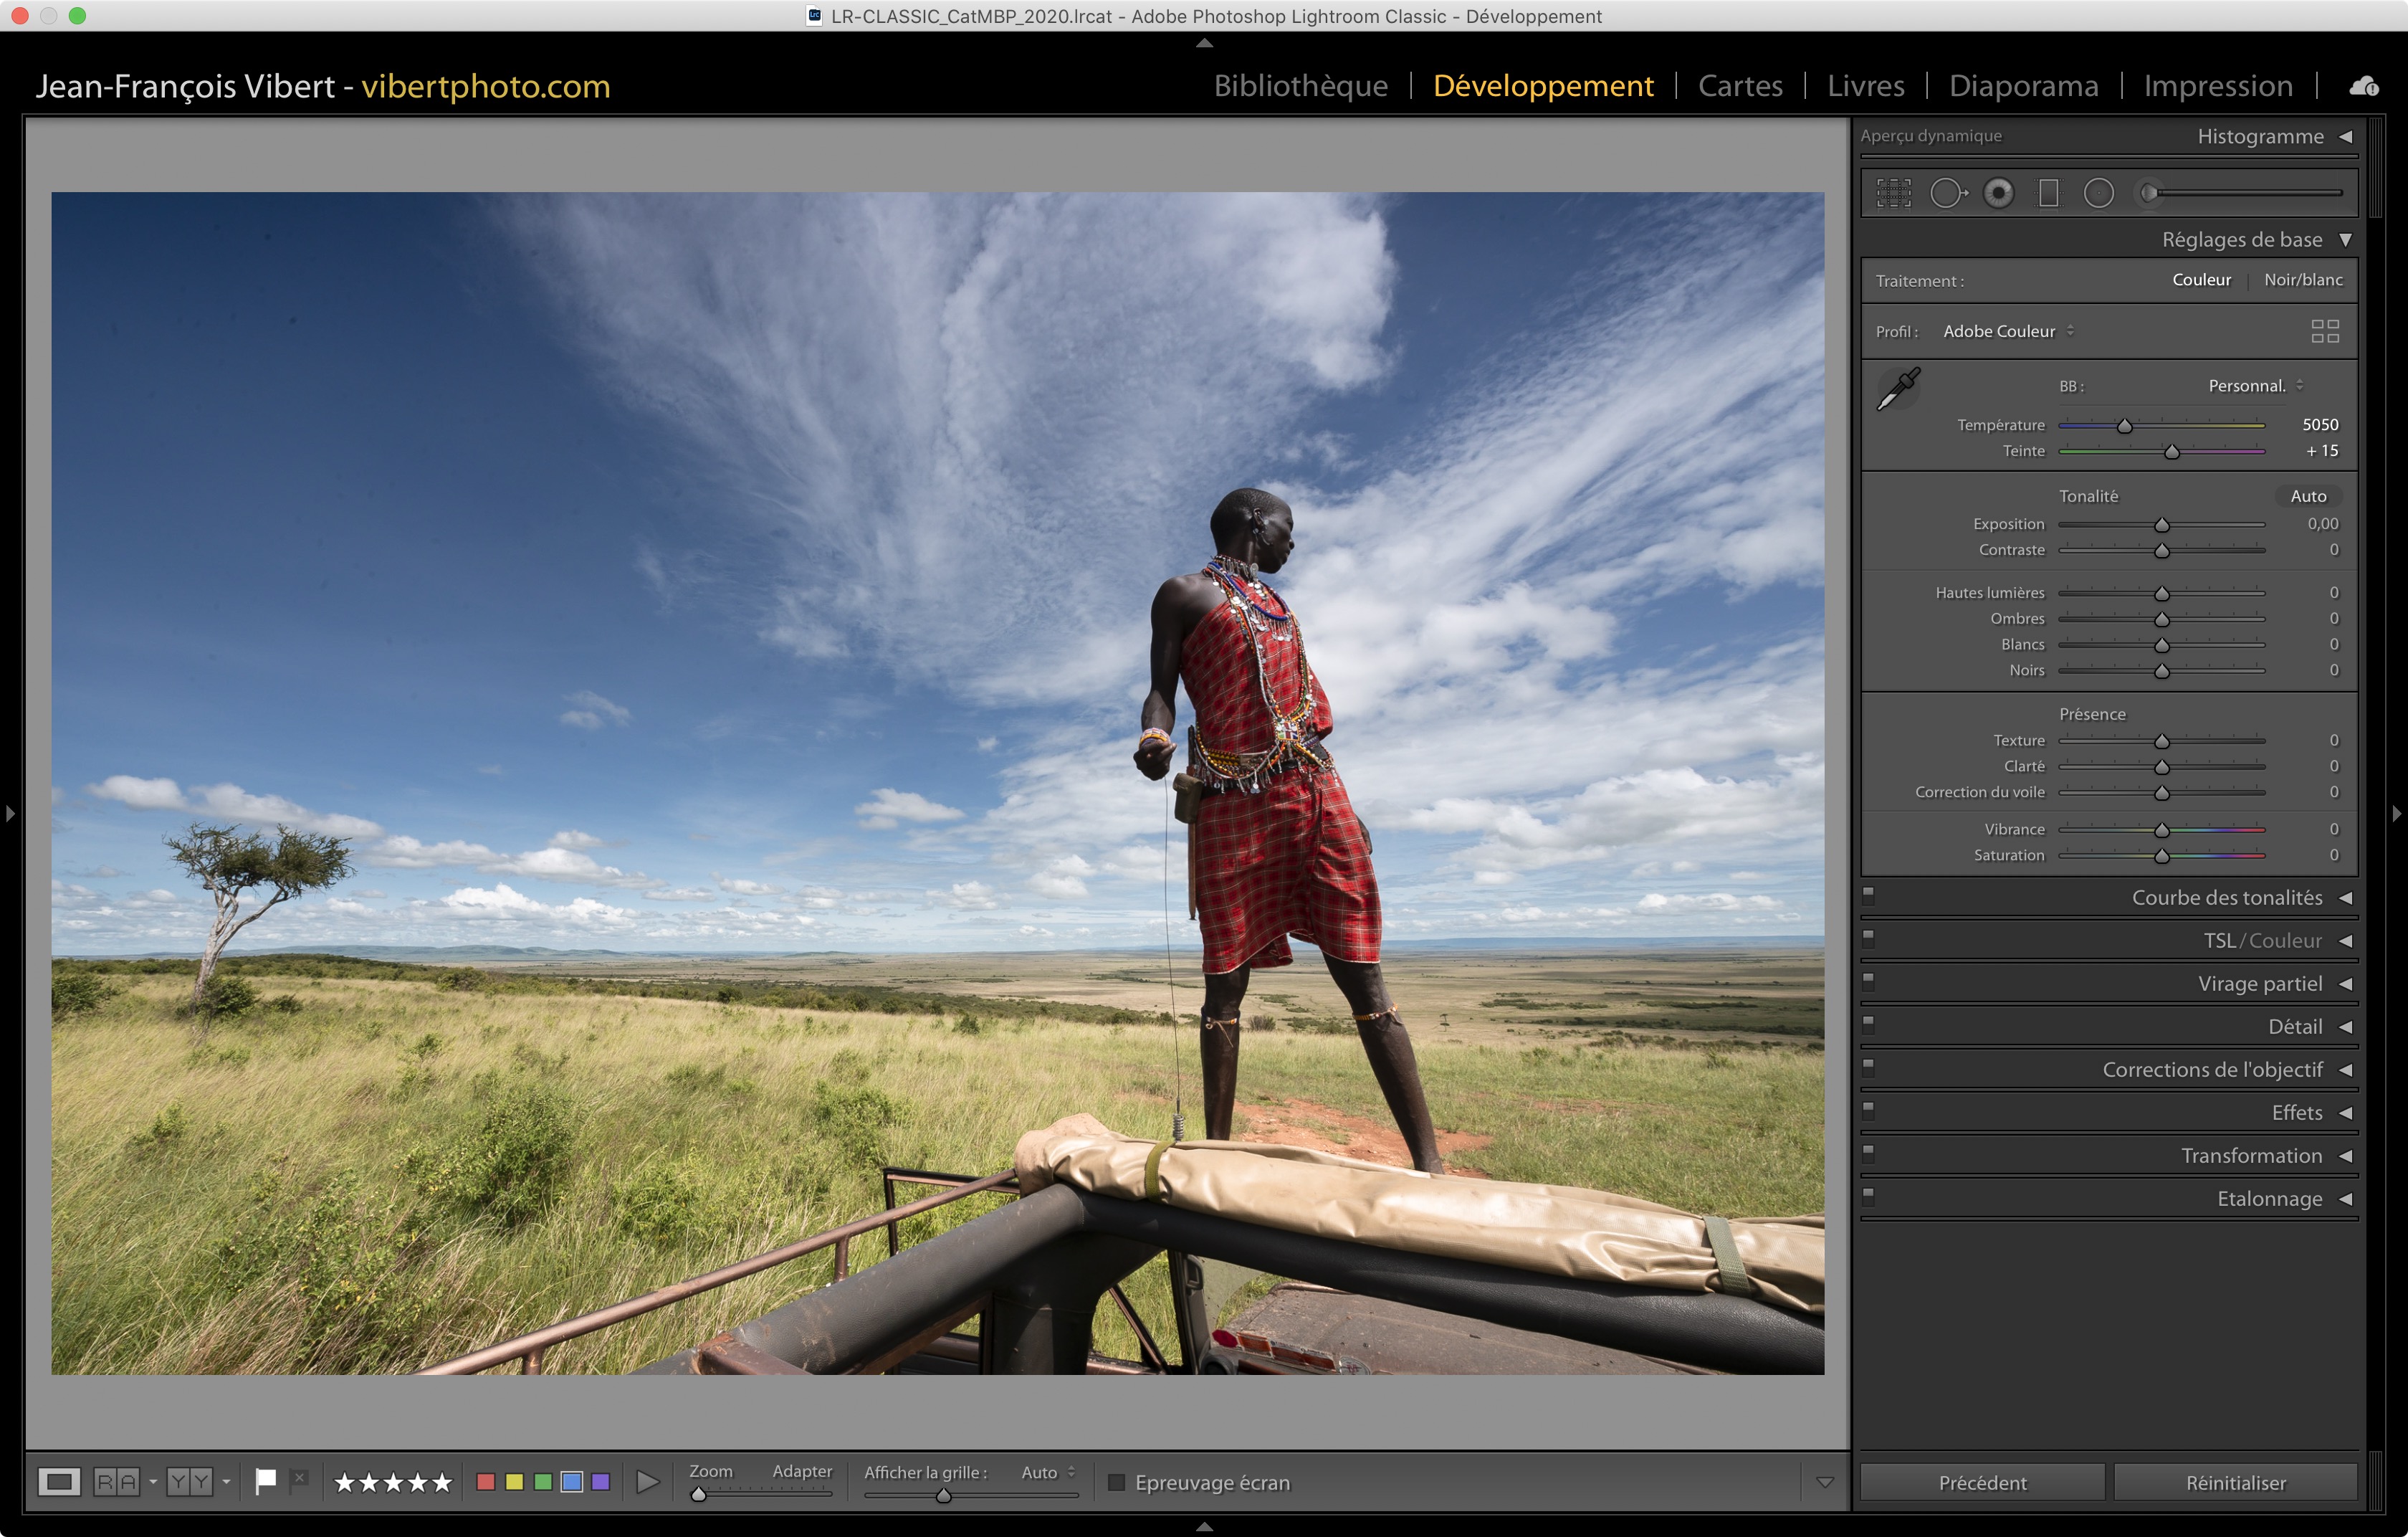The height and width of the screenshot is (1537, 2408).
Task: Flag photo as picked
Action: pos(265,1481)
